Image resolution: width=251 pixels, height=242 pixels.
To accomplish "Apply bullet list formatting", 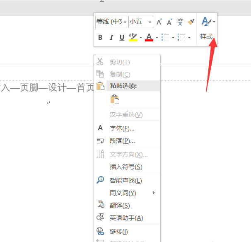I will coord(165,37).
